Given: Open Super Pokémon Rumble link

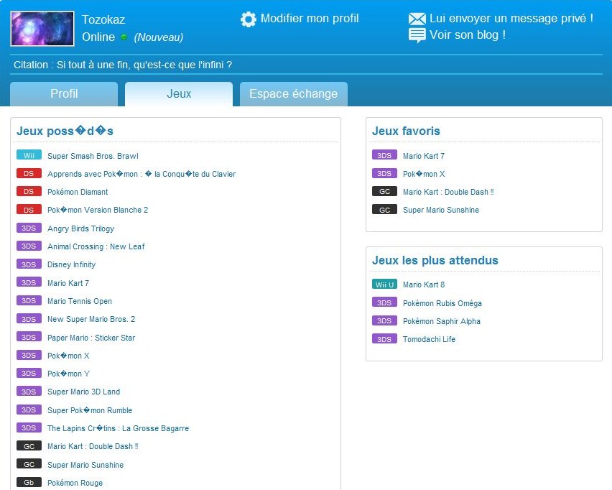Looking at the screenshot, I should (x=90, y=410).
